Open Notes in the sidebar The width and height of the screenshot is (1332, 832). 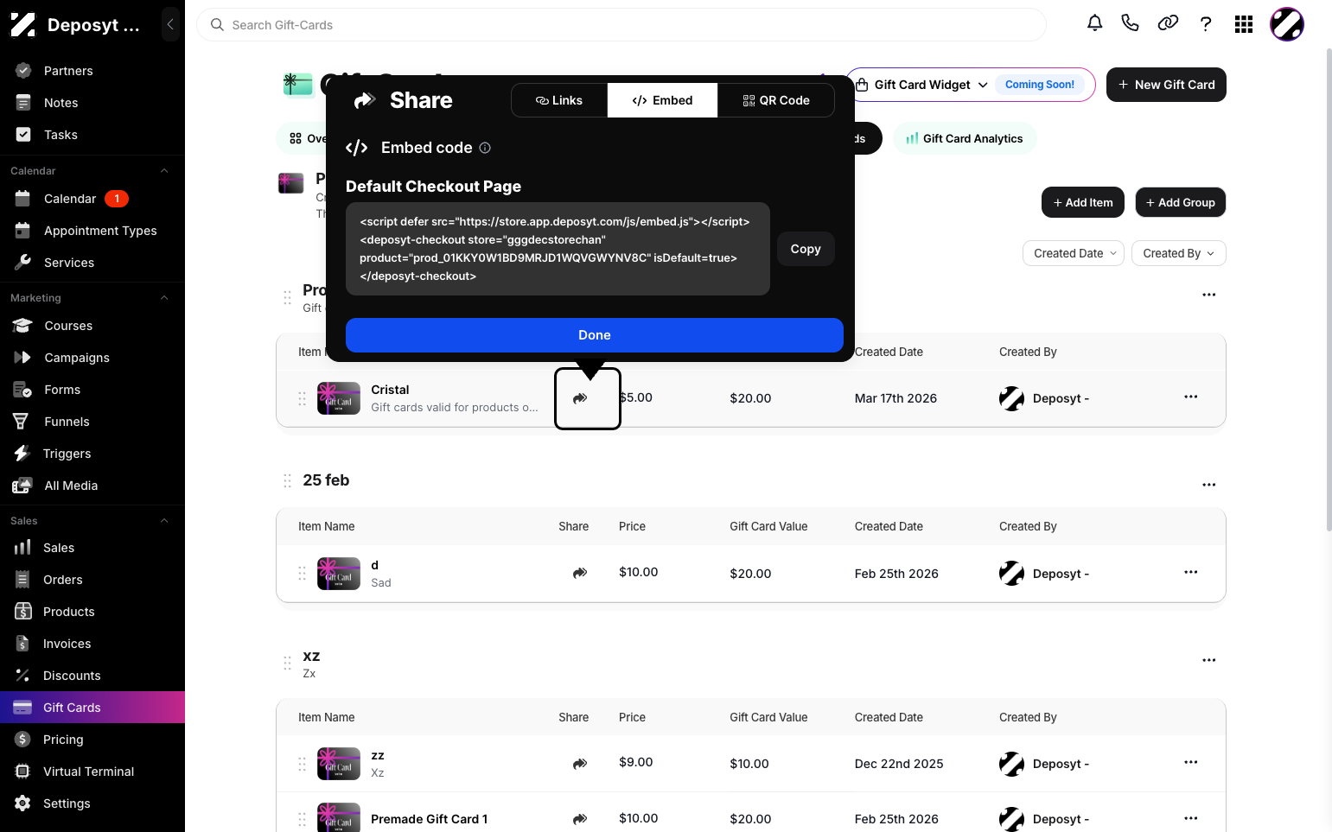92,103
